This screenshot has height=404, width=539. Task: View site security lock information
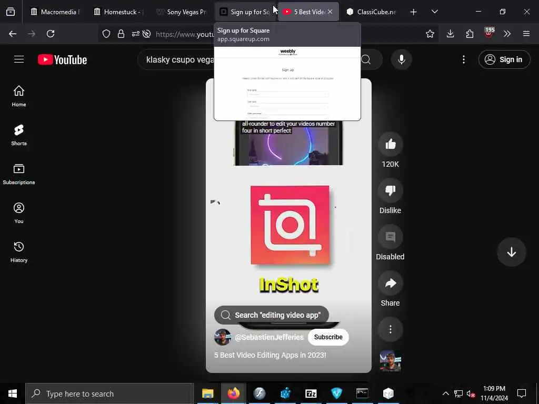tap(121, 34)
